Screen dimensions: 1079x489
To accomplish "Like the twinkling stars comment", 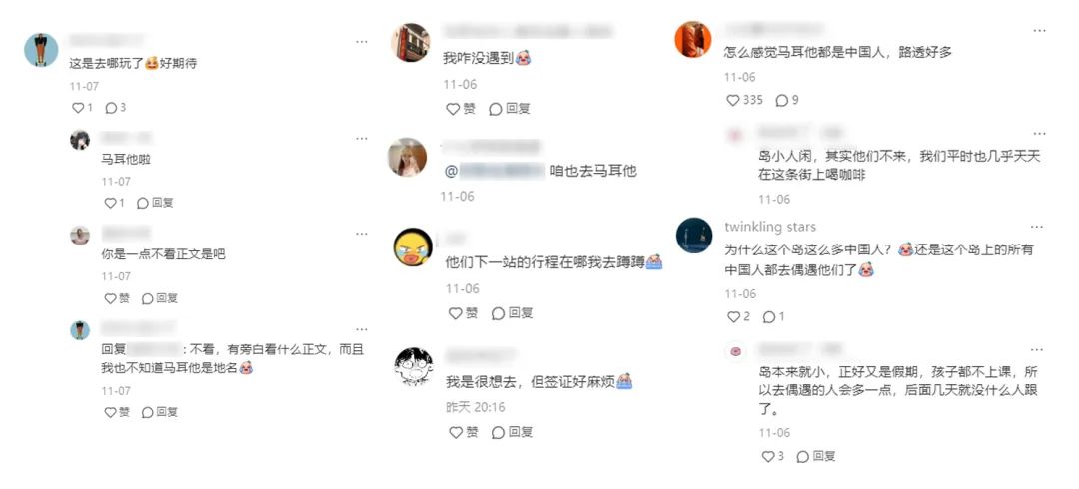I will point(738,317).
